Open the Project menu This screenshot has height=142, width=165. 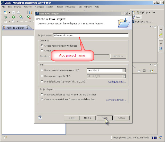tap(59, 7)
